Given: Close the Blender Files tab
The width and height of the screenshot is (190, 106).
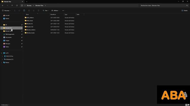Looking at the screenshot, I should coord(22,1).
